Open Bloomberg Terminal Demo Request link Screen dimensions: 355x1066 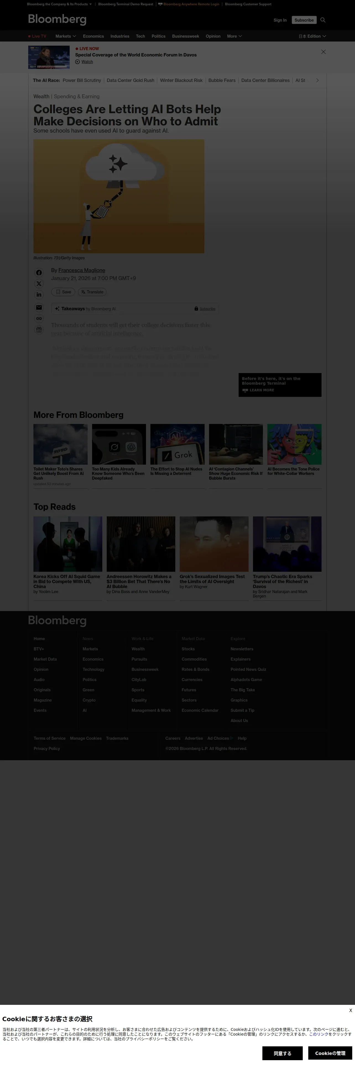(126, 4)
